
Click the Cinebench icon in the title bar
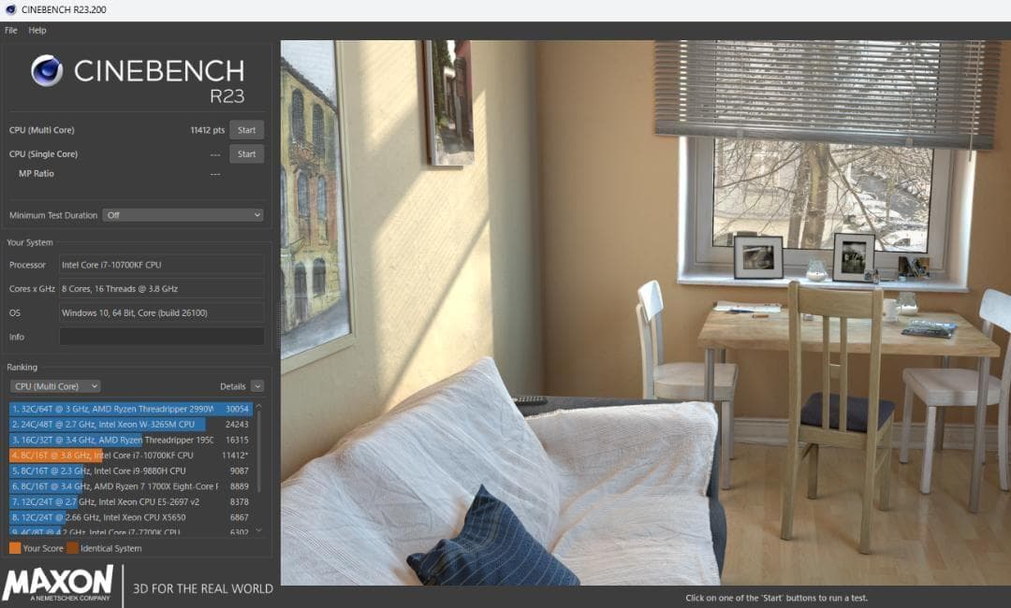tap(9, 10)
